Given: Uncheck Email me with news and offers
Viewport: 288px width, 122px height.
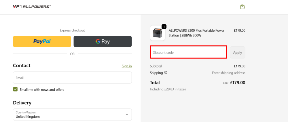Looking at the screenshot, I should [15, 89].
